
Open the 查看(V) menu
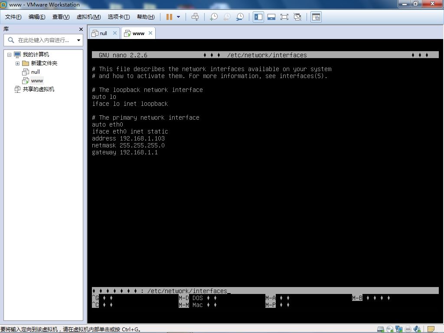click(x=61, y=17)
